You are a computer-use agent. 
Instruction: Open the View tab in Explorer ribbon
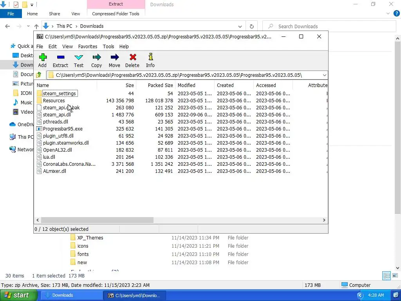(x=76, y=14)
